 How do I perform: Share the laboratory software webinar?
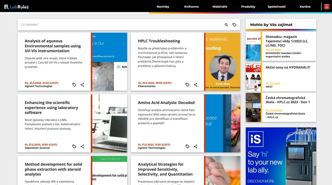82,146
